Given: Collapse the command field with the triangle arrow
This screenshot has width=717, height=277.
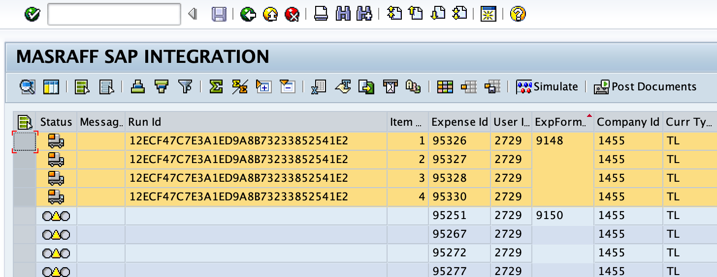Looking at the screenshot, I should point(193,14).
